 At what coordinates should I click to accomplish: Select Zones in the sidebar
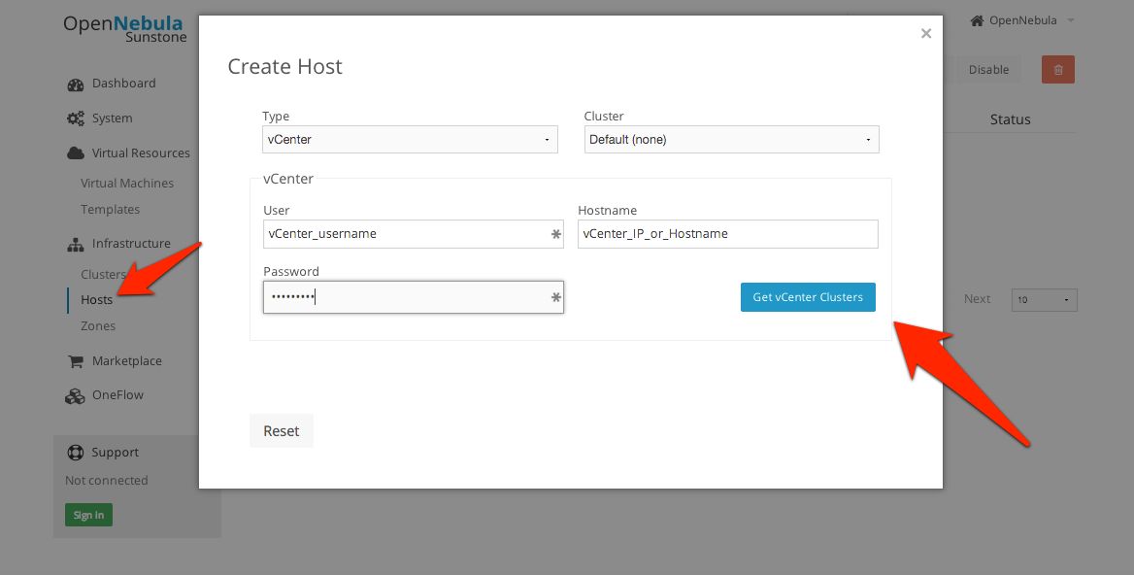[x=98, y=326]
